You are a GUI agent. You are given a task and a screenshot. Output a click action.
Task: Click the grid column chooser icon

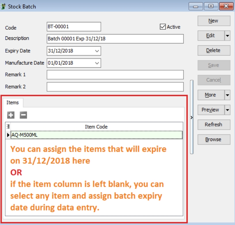click(x=8, y=126)
